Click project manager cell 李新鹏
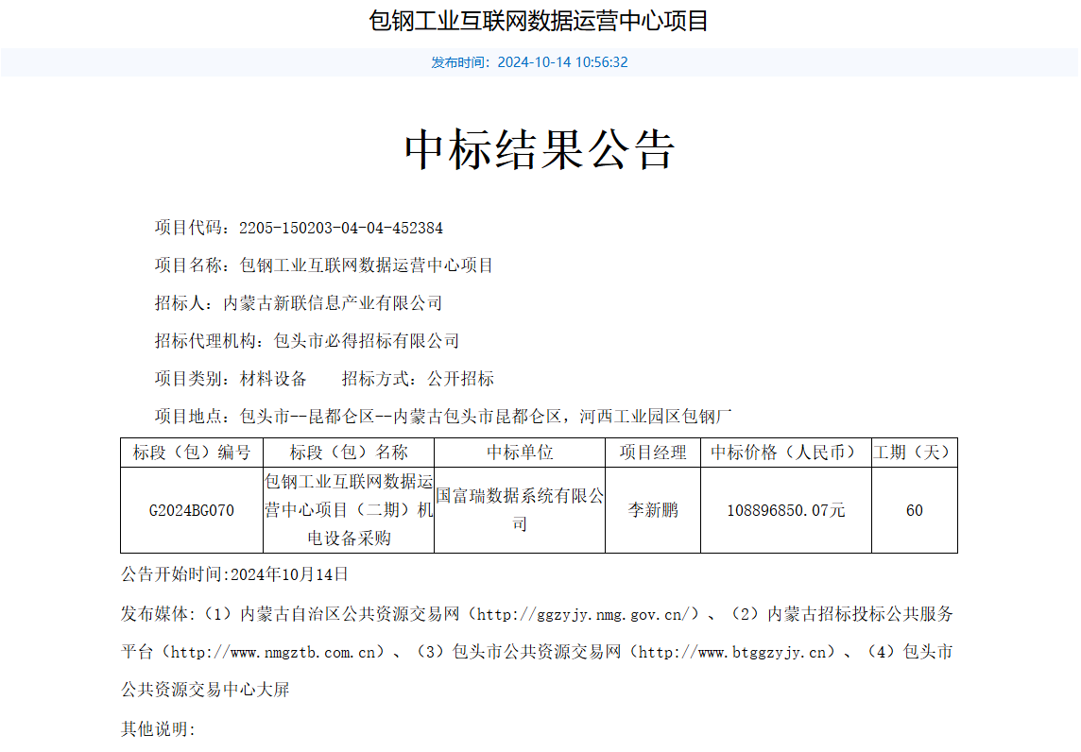This screenshot has width=1081, height=752. tap(653, 511)
